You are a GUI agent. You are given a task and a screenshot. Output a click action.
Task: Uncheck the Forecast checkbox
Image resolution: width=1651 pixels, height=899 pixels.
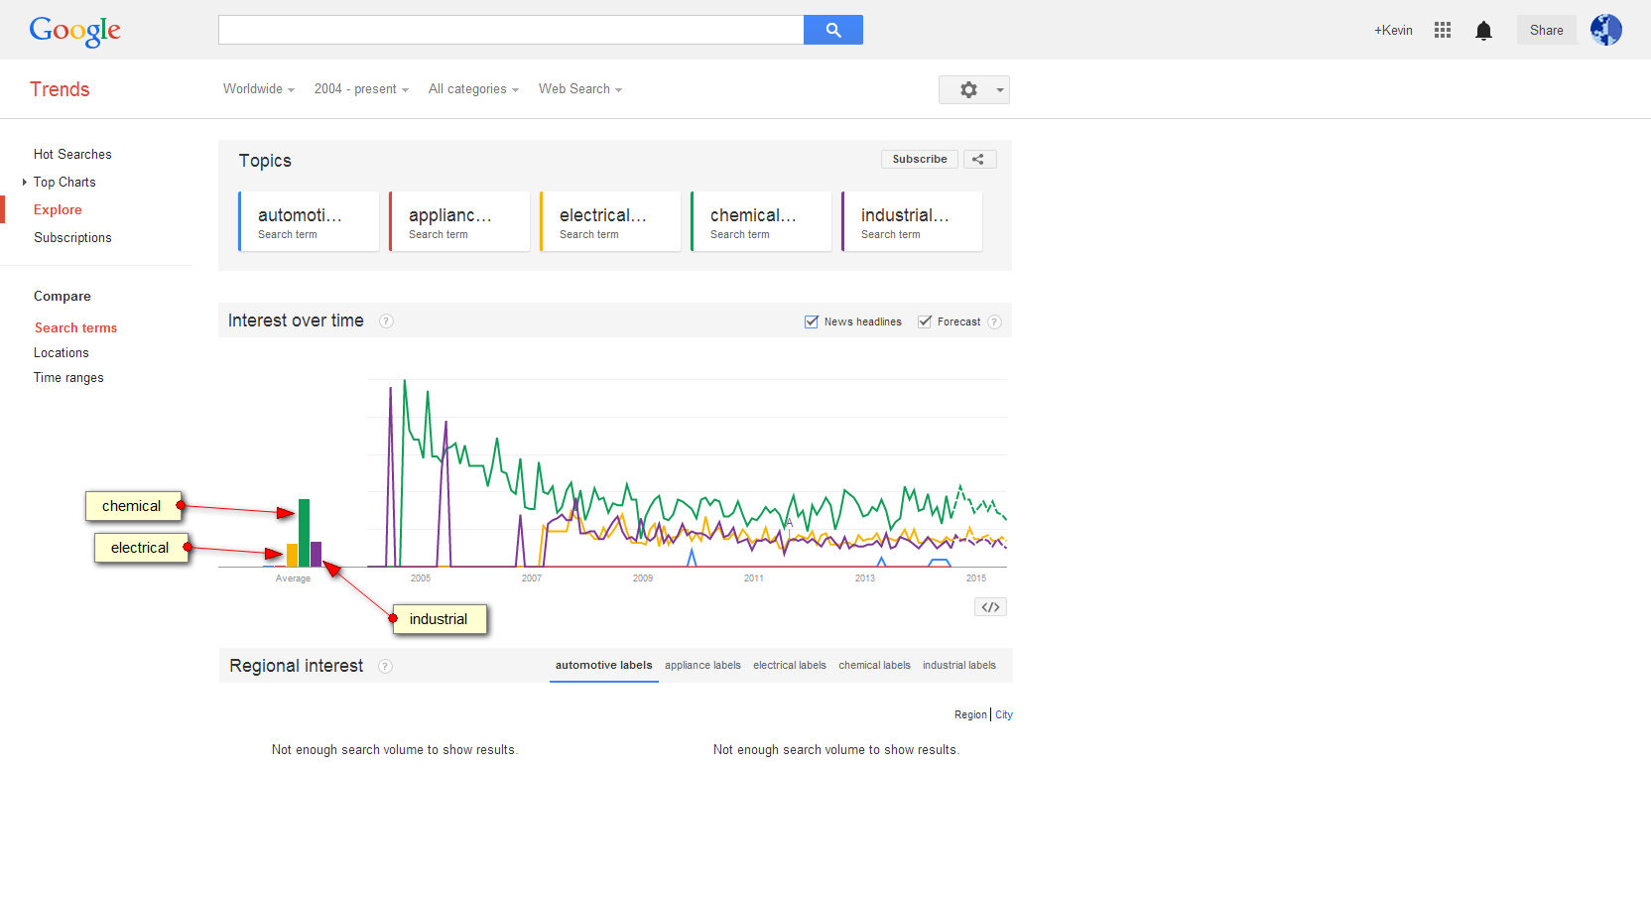pyautogui.click(x=925, y=321)
